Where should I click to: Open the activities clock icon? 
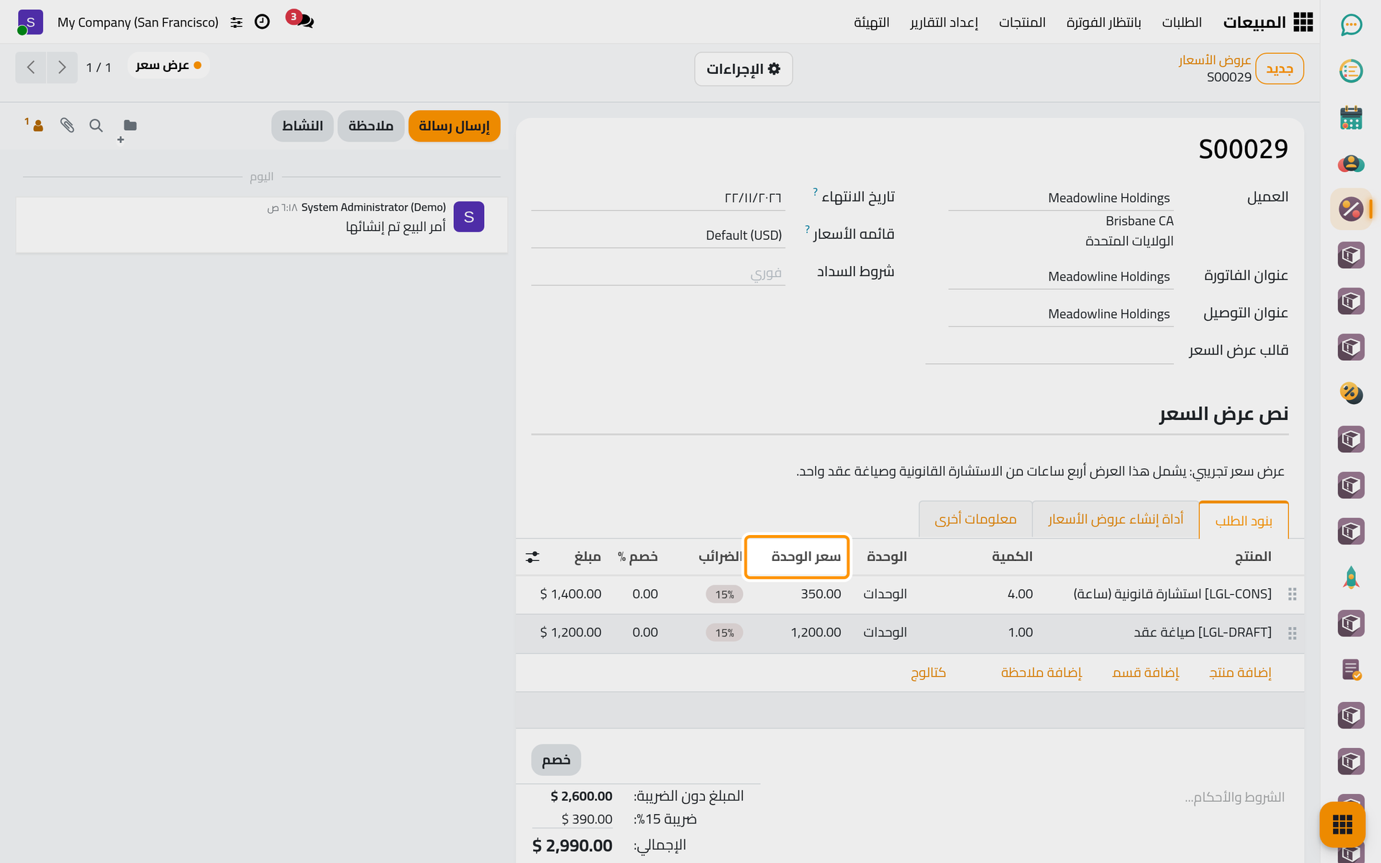tap(263, 22)
